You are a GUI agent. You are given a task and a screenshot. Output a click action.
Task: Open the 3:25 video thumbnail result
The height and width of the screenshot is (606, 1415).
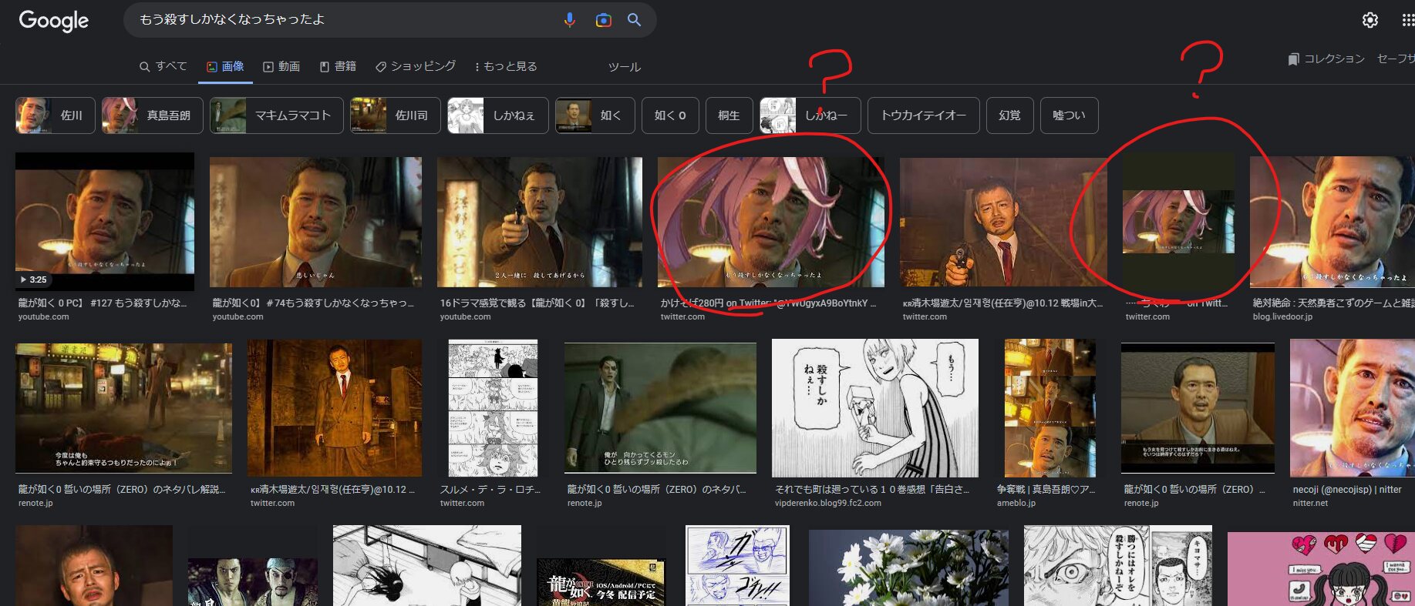pyautogui.click(x=105, y=222)
